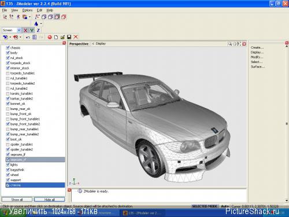
Task: Untick the wheel object checkbox
Action: click(x=8, y=175)
